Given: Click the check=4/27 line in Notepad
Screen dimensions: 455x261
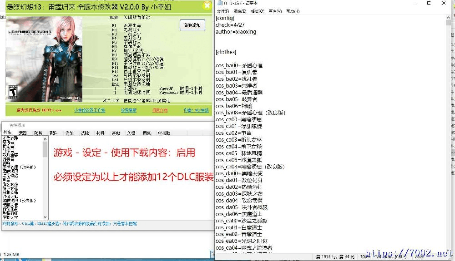Looking at the screenshot, I should pos(230,25).
